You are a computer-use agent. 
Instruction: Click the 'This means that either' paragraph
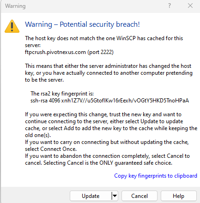[109, 73]
